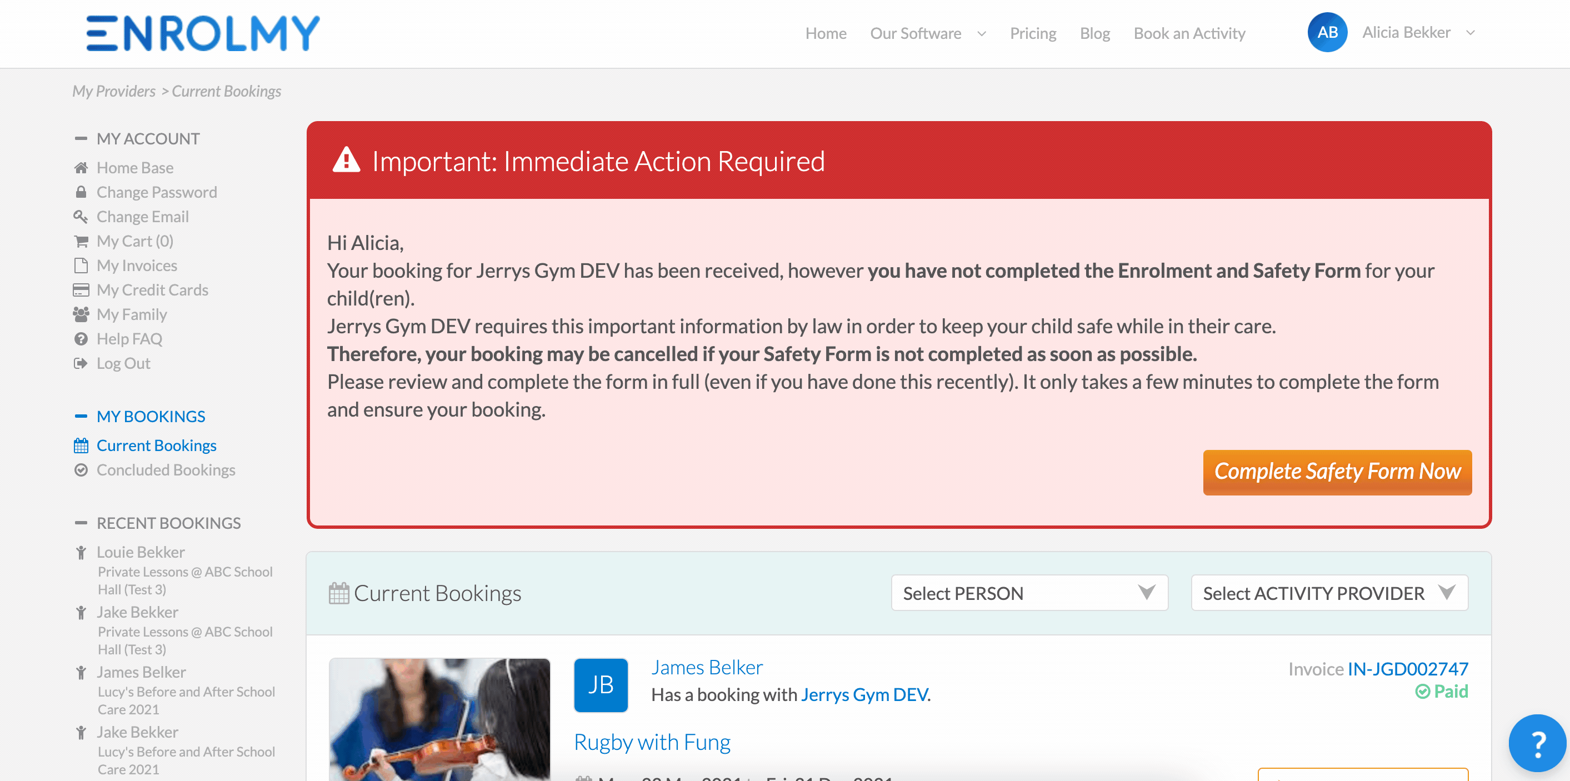Click the person icon beside James Belker in sidebar
The width and height of the screenshot is (1570, 781).
[81, 673]
